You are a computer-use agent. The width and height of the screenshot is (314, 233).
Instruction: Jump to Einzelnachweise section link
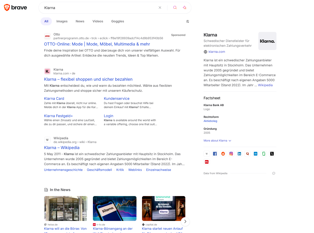159,170
